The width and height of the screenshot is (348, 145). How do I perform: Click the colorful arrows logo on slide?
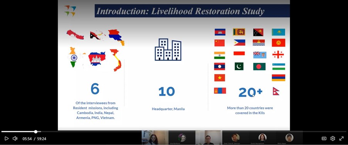click(70, 11)
